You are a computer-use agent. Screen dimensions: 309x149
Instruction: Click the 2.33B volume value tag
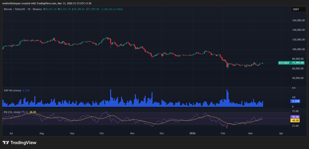[295, 101]
